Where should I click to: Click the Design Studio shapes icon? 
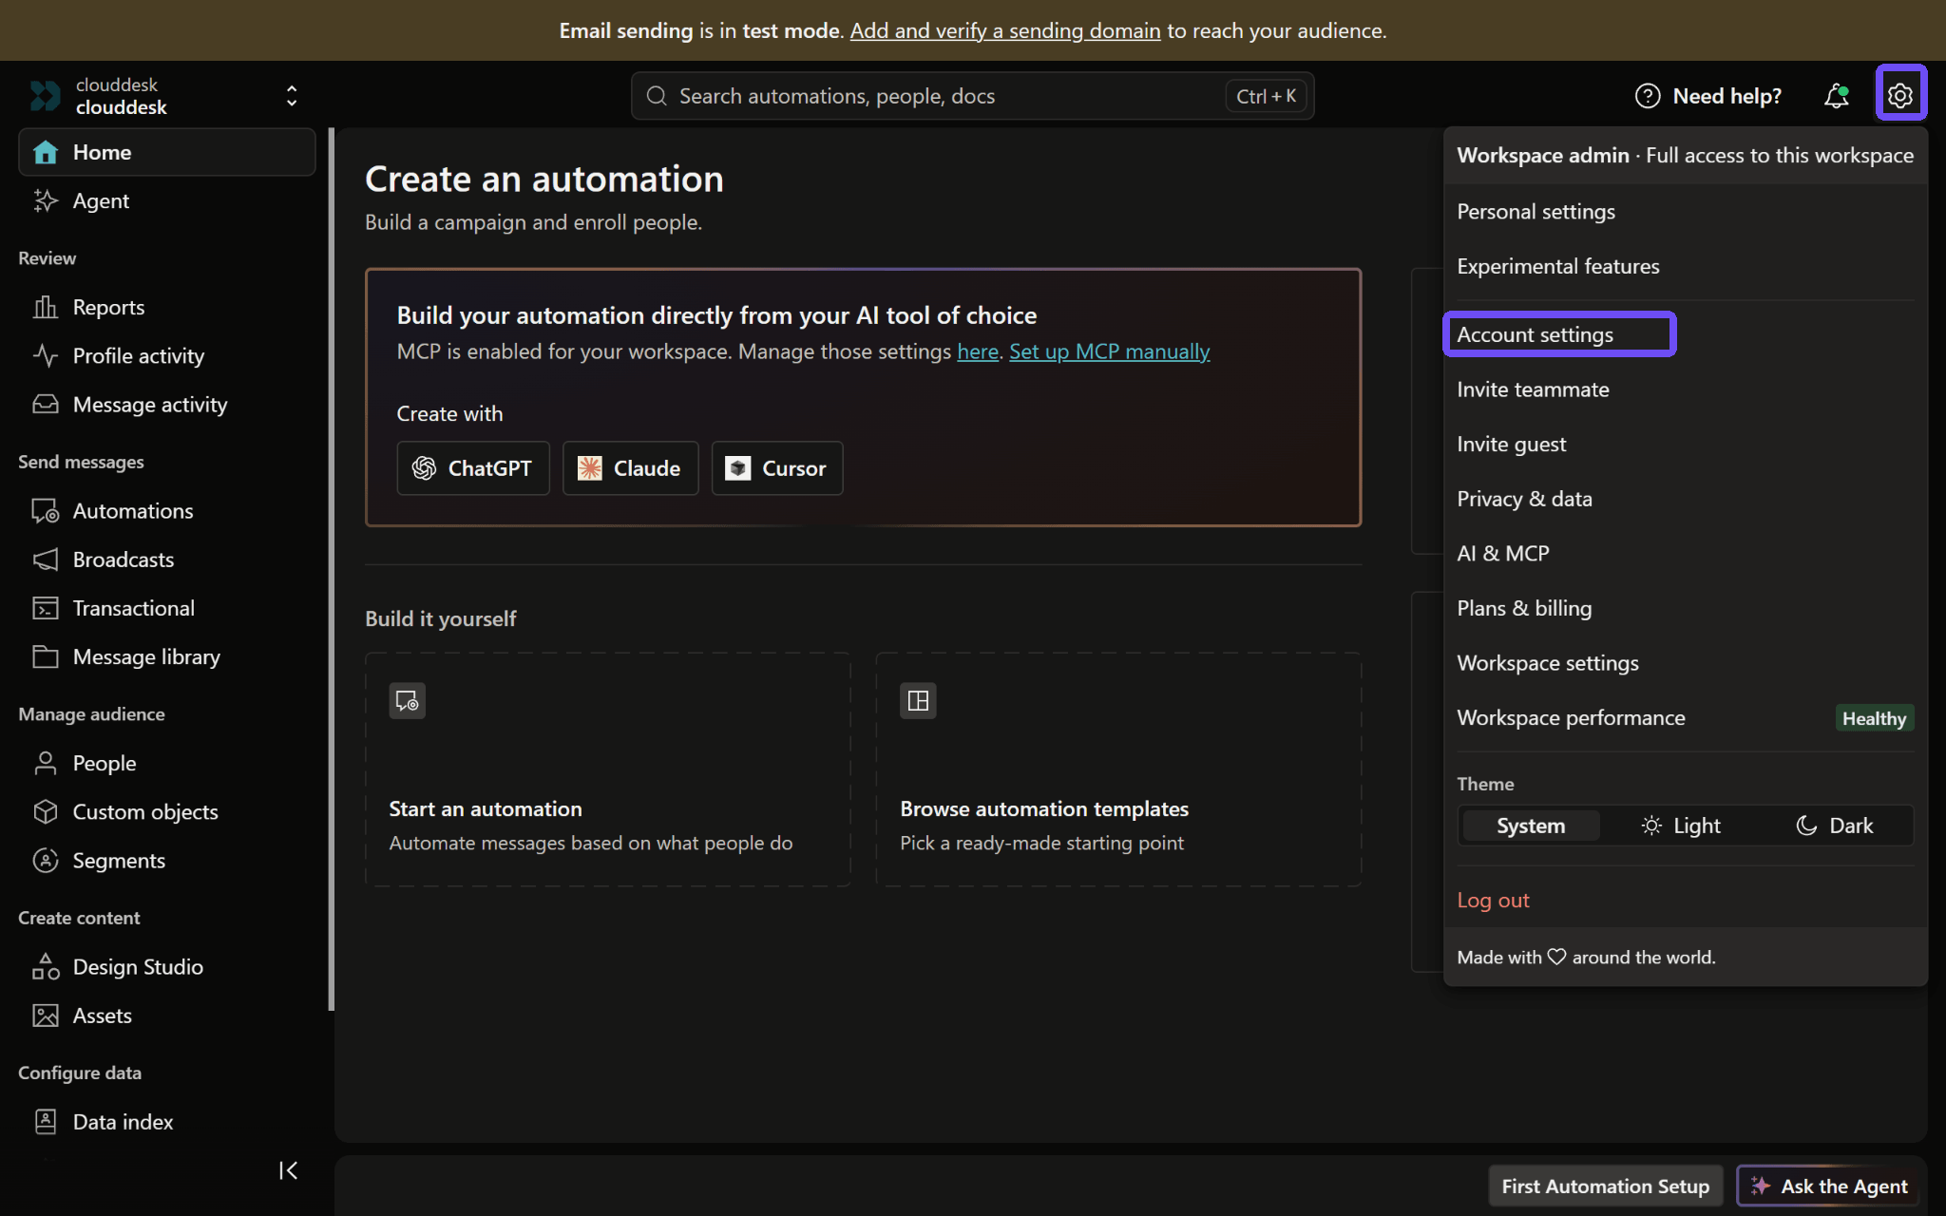(45, 966)
